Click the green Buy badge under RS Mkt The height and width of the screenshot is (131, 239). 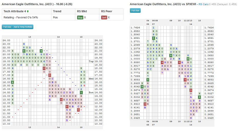pos(80,17)
